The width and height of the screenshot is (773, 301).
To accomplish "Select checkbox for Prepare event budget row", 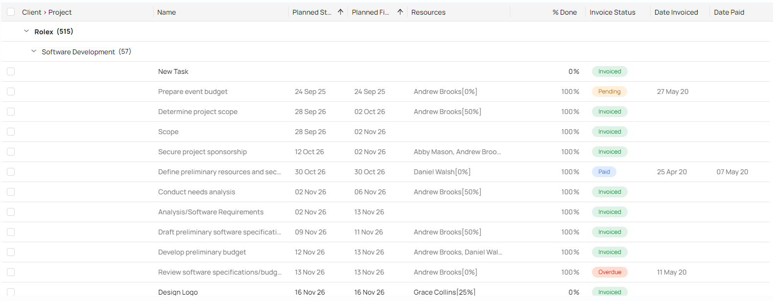I will point(11,92).
